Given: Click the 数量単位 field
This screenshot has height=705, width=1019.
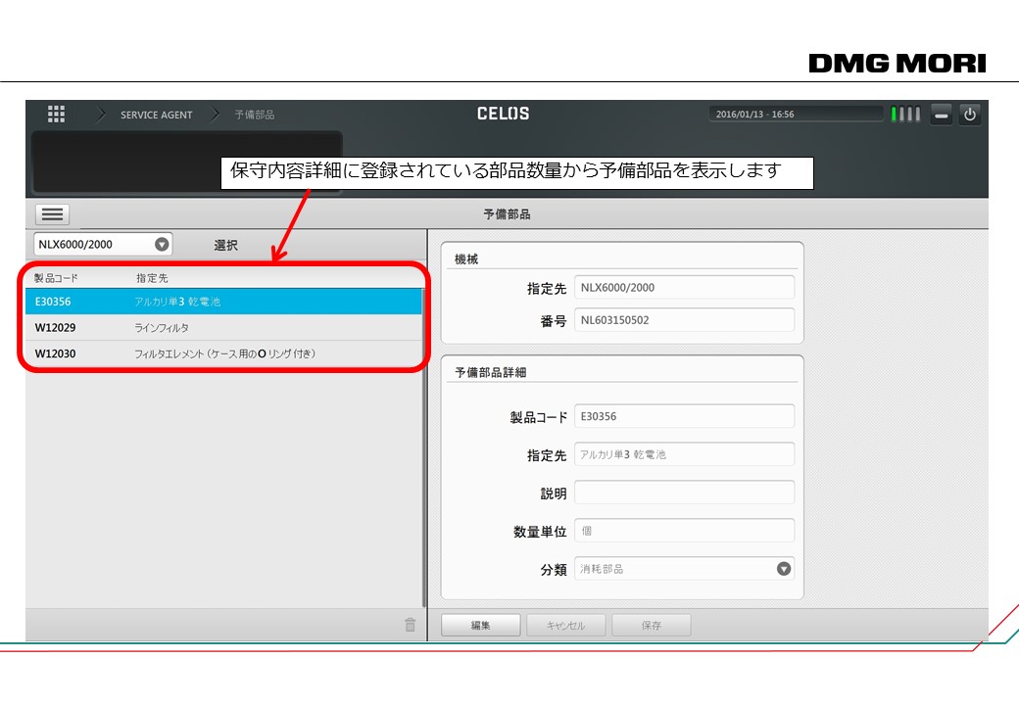Looking at the screenshot, I should 684,531.
